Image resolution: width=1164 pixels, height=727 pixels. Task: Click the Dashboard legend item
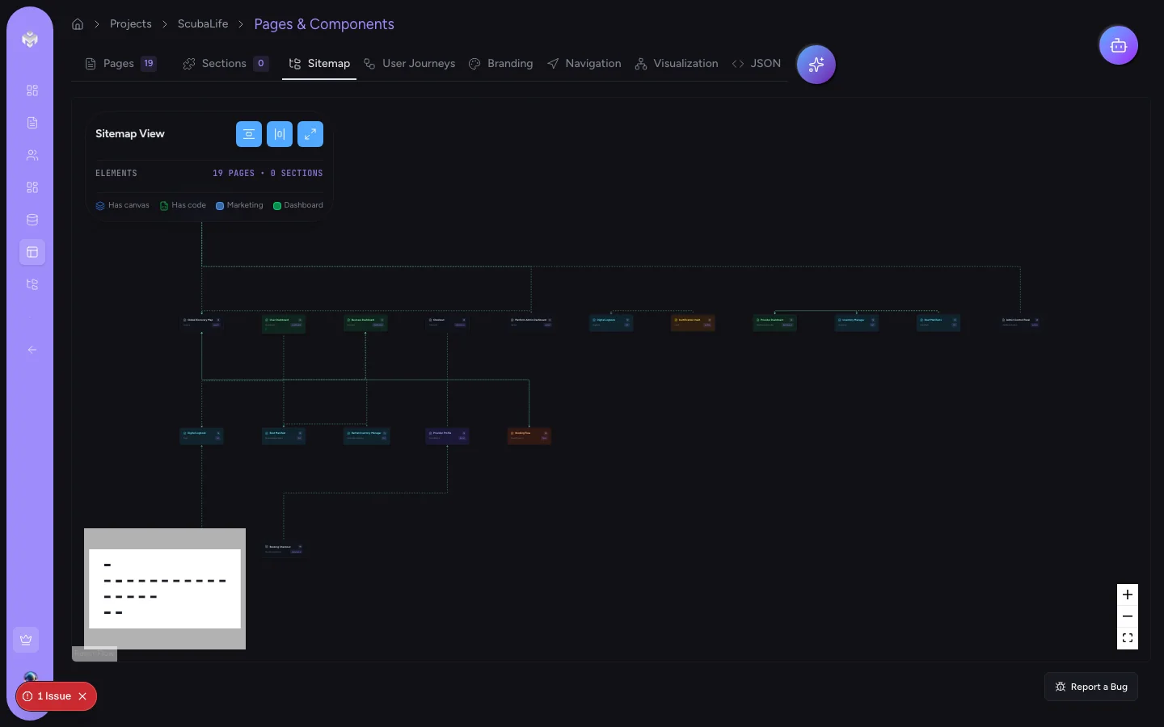pos(298,205)
